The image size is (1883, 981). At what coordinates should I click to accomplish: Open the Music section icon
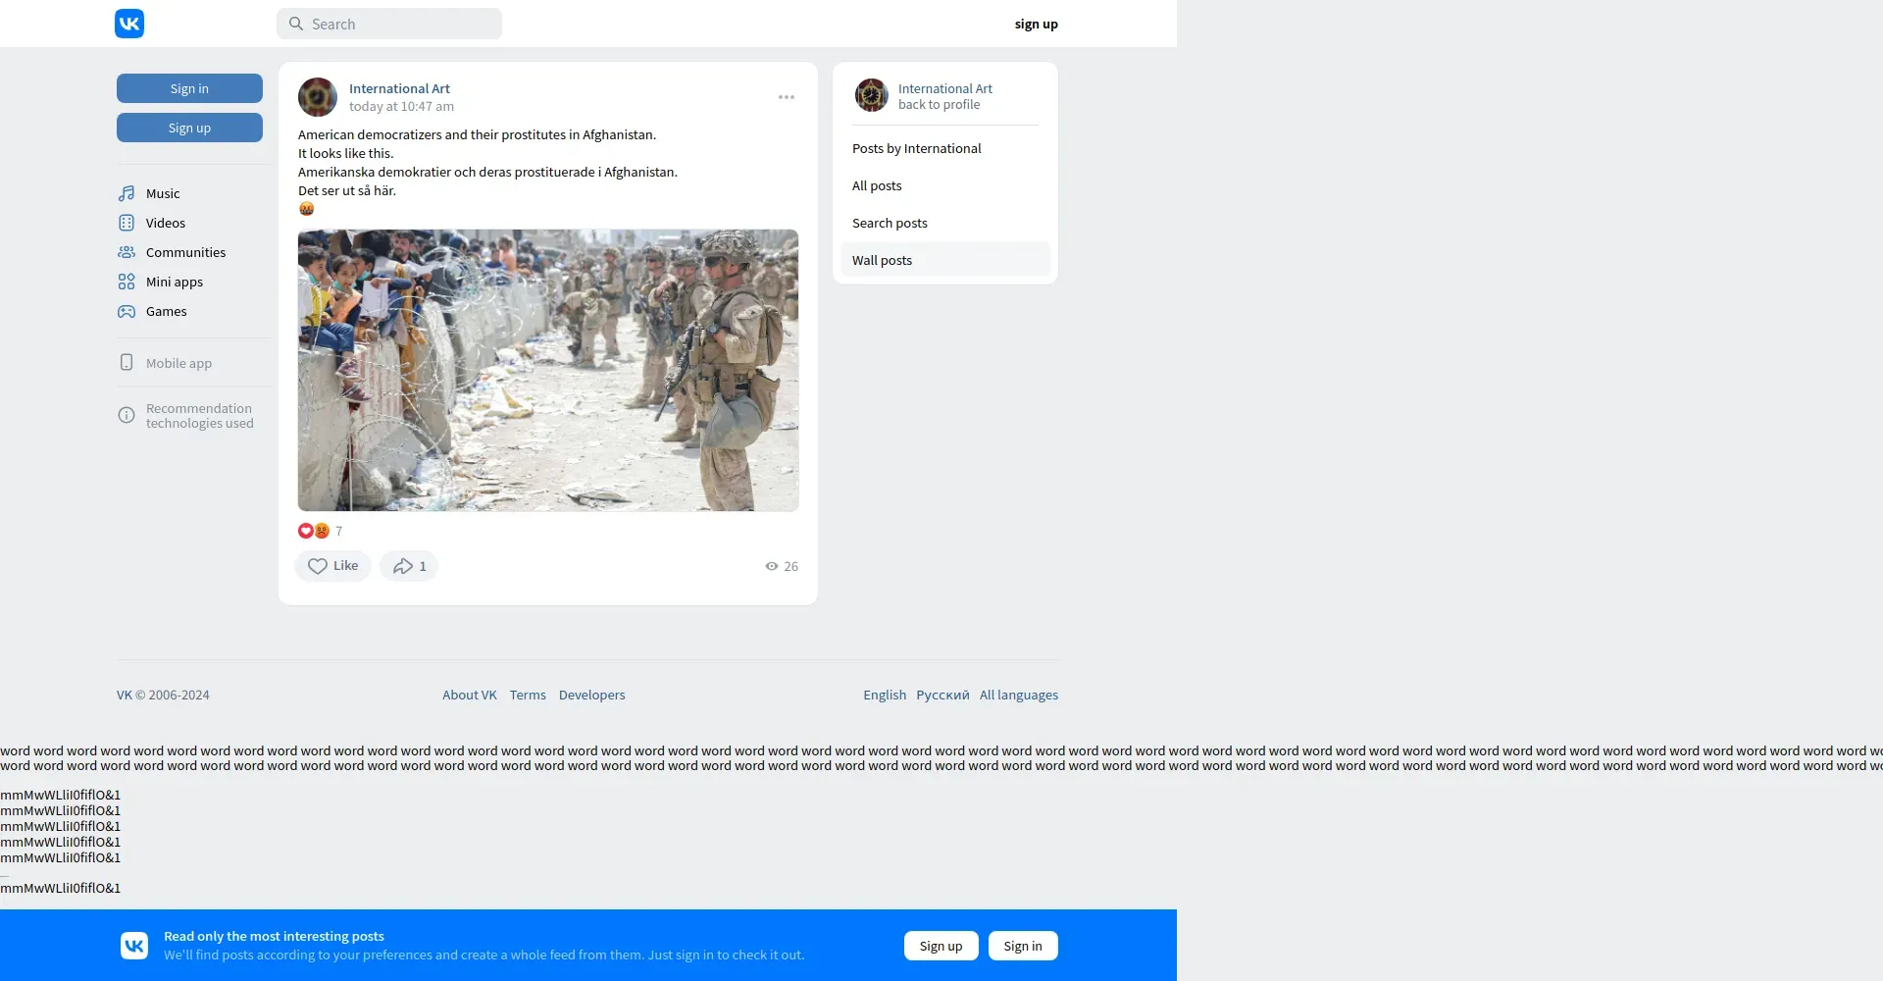point(127,193)
